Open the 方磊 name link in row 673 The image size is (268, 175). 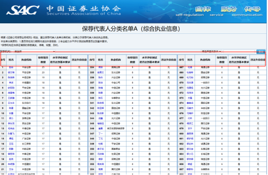point(190,98)
